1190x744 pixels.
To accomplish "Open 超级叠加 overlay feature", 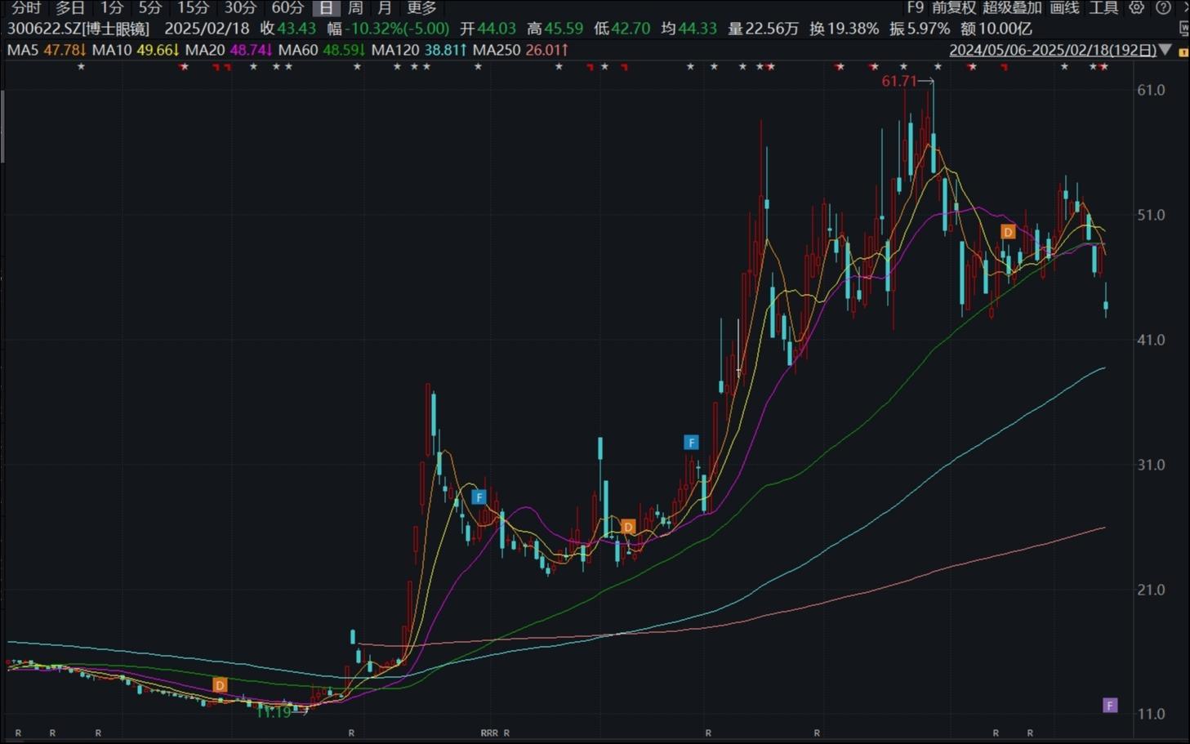I will pos(1012,8).
